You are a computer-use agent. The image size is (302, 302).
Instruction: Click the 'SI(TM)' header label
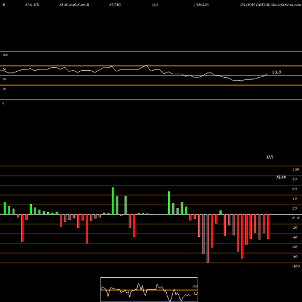tap(115, 5)
